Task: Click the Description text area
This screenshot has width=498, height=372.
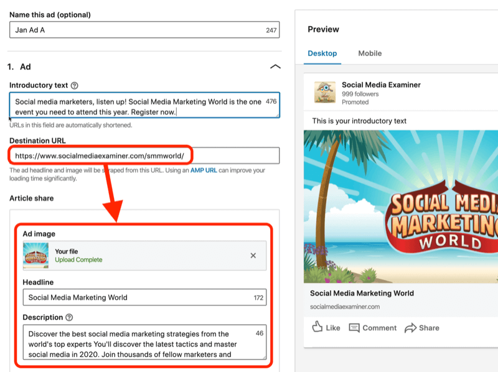Action: pos(144,342)
